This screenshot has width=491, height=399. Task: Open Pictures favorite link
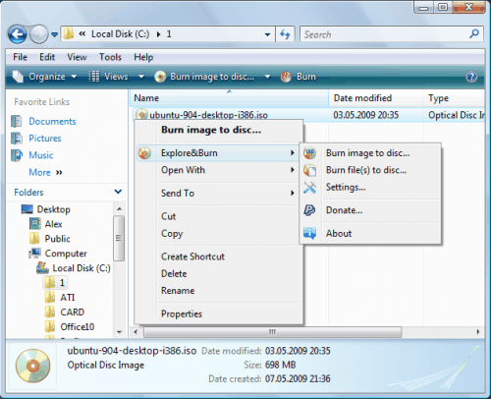point(45,139)
